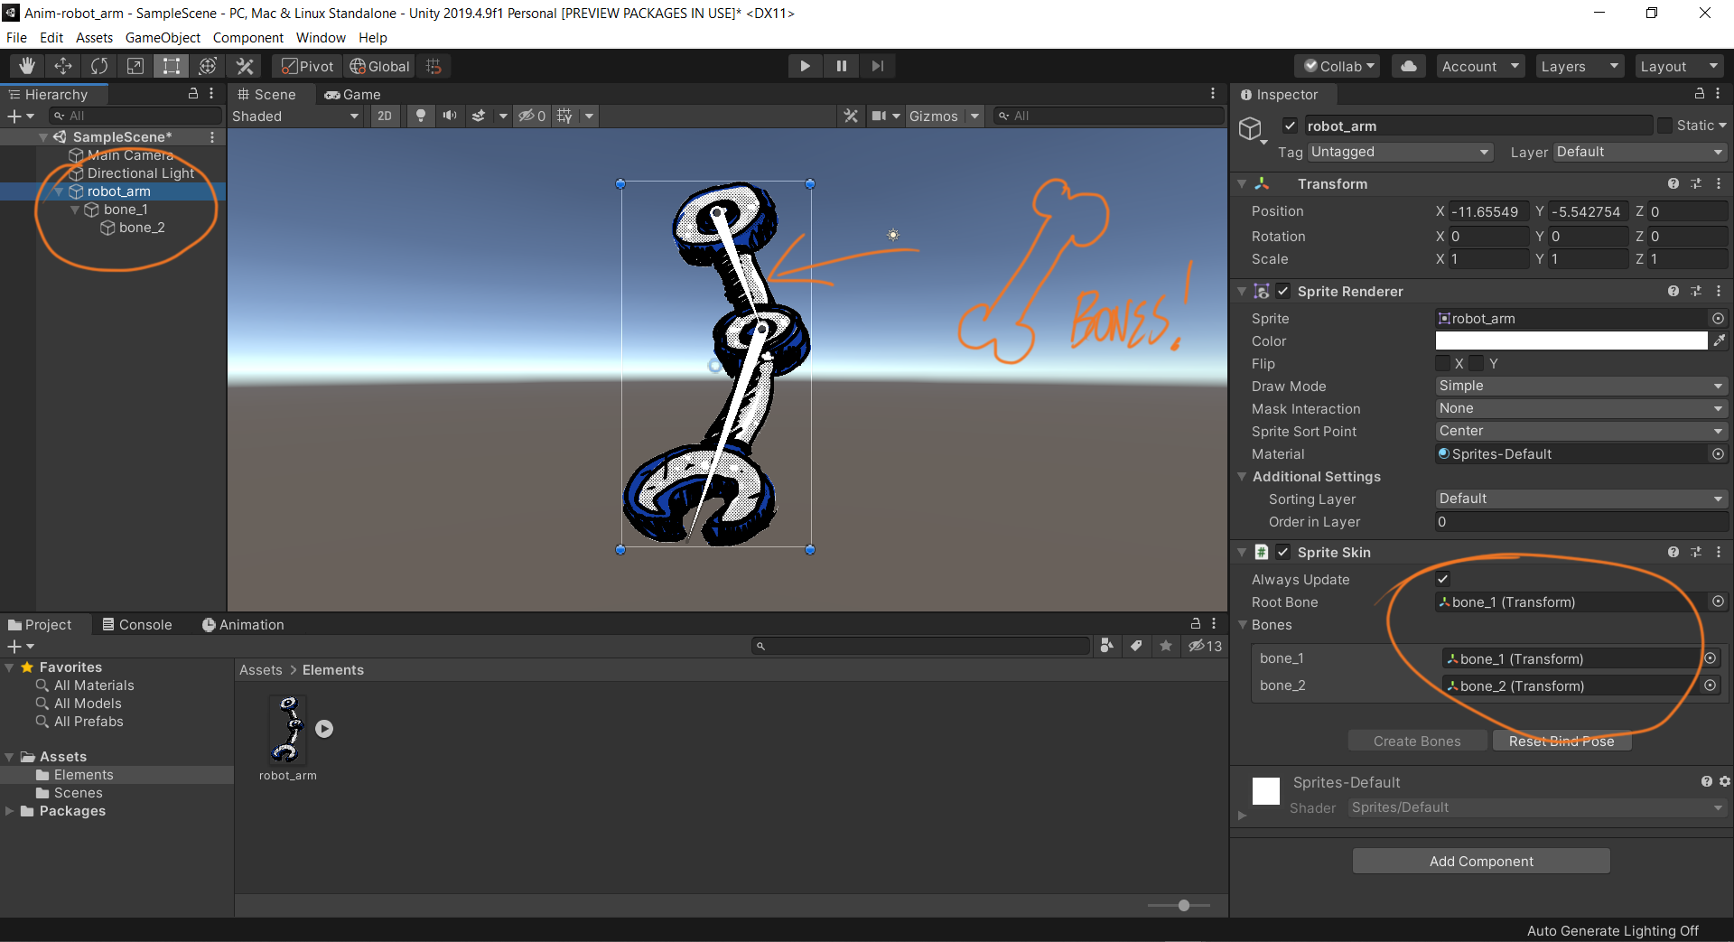This screenshot has width=1734, height=942.
Task: Select the Scale tool
Action: click(x=135, y=66)
